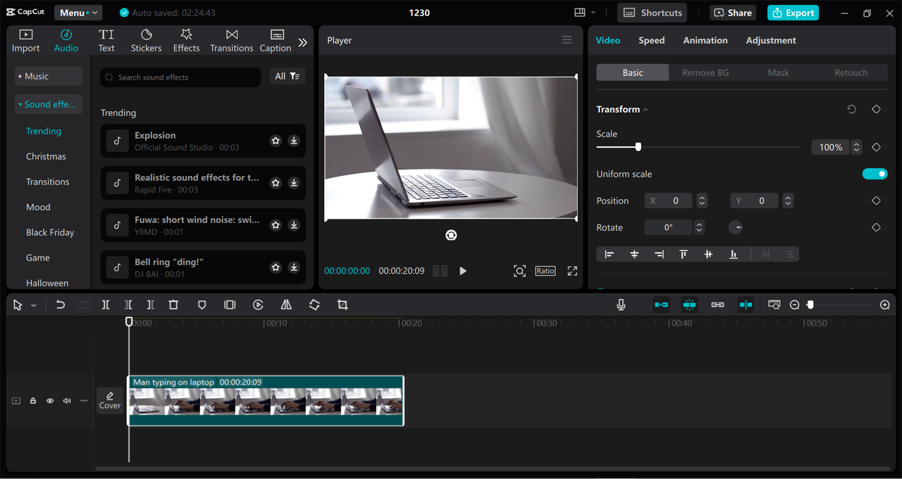This screenshot has height=479, width=902.
Task: Click the fit-to-view zoom icon in Player
Action: click(x=519, y=271)
